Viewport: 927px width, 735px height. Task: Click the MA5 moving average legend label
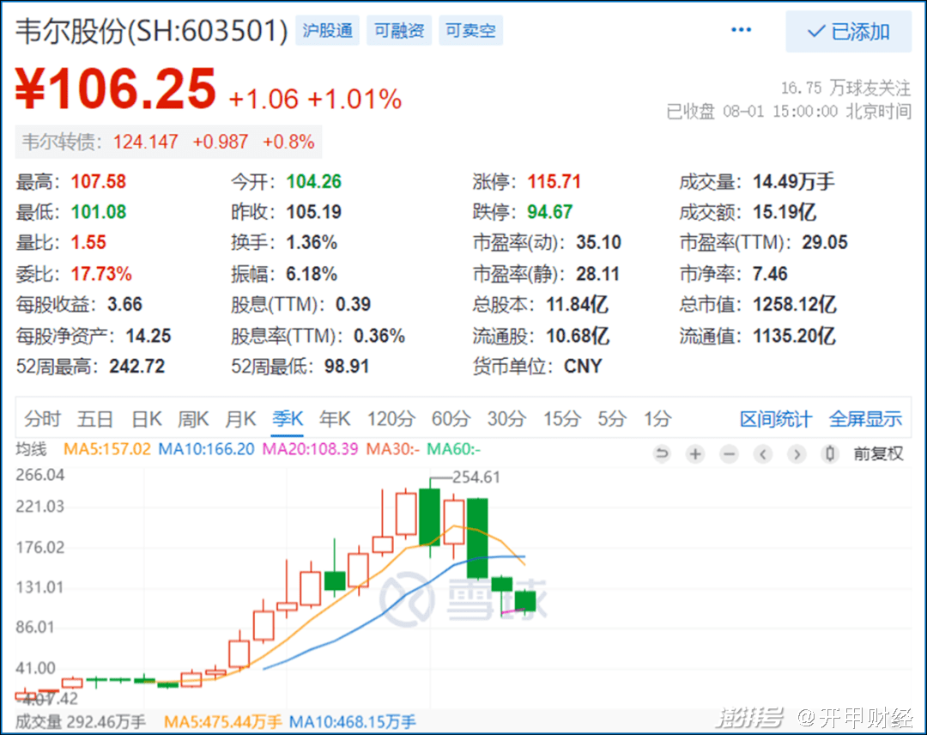[x=107, y=448]
